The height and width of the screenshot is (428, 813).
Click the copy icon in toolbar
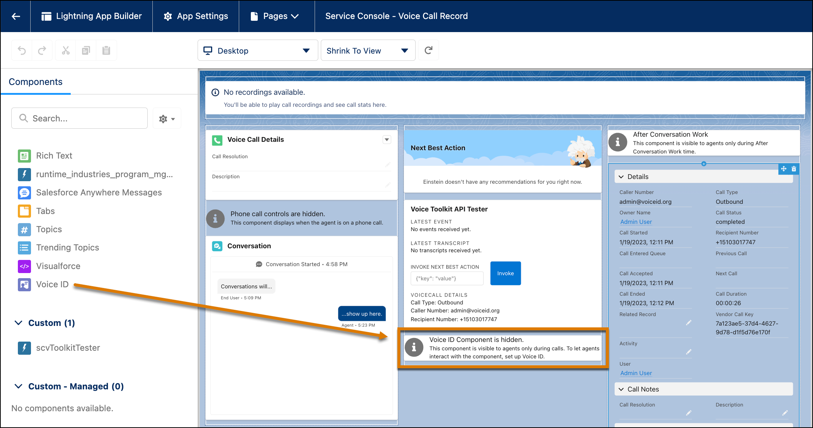(x=86, y=50)
